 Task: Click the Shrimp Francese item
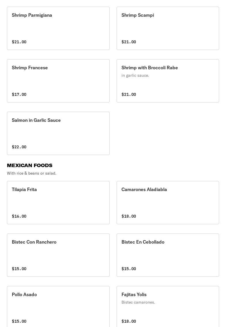coord(58,81)
